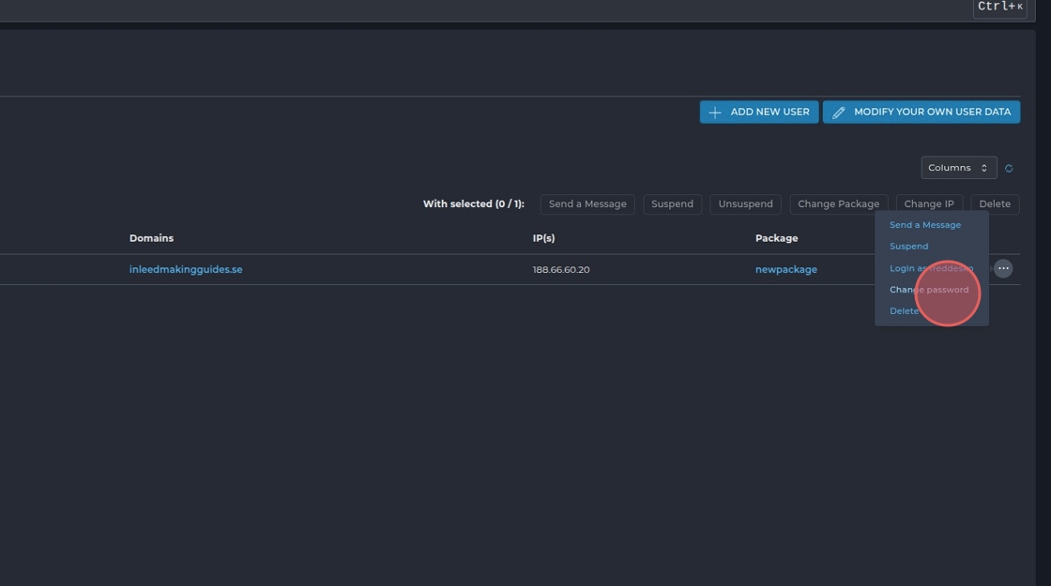Viewport: 1051px width, 586px height.
Task: Choose the Login as user menu entry
Action: 930,268
